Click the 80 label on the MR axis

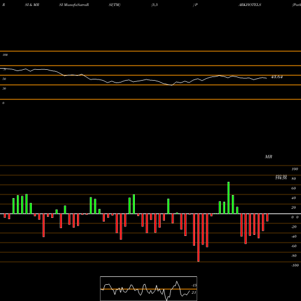click(x=294, y=179)
